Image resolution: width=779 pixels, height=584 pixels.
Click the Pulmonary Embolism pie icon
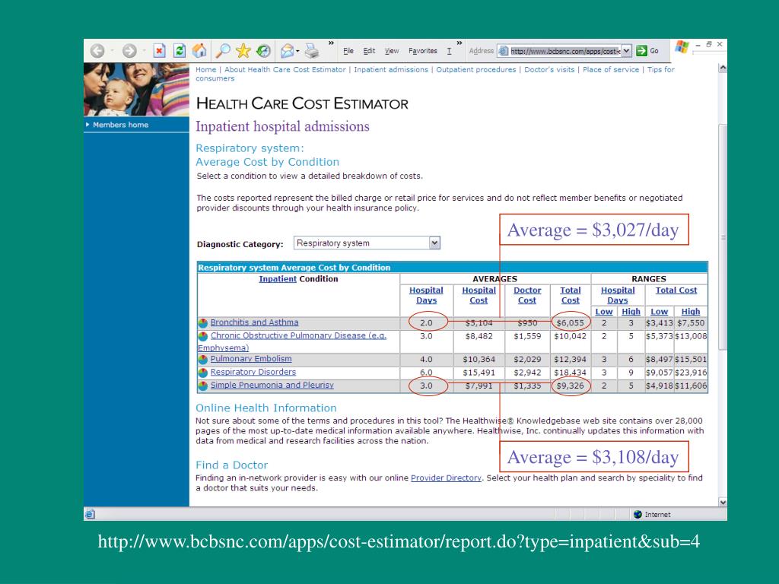pyautogui.click(x=202, y=360)
